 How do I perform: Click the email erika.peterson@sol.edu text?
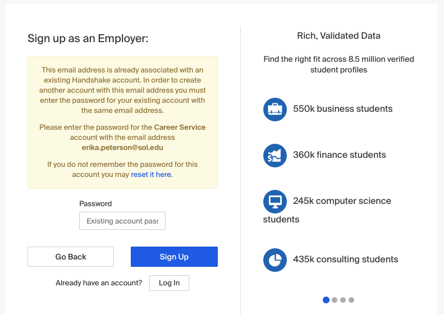122,148
